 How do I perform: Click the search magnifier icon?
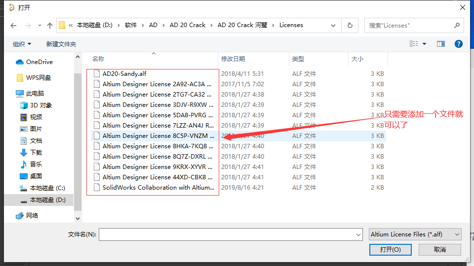click(457, 26)
